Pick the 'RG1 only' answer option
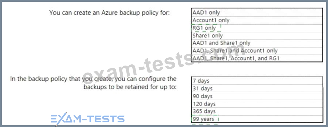This screenshot has height=127, width=328. 257,28
